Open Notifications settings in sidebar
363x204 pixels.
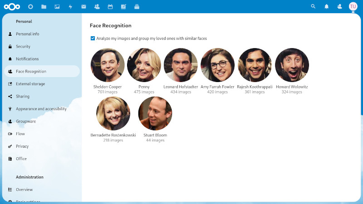click(x=42, y=59)
